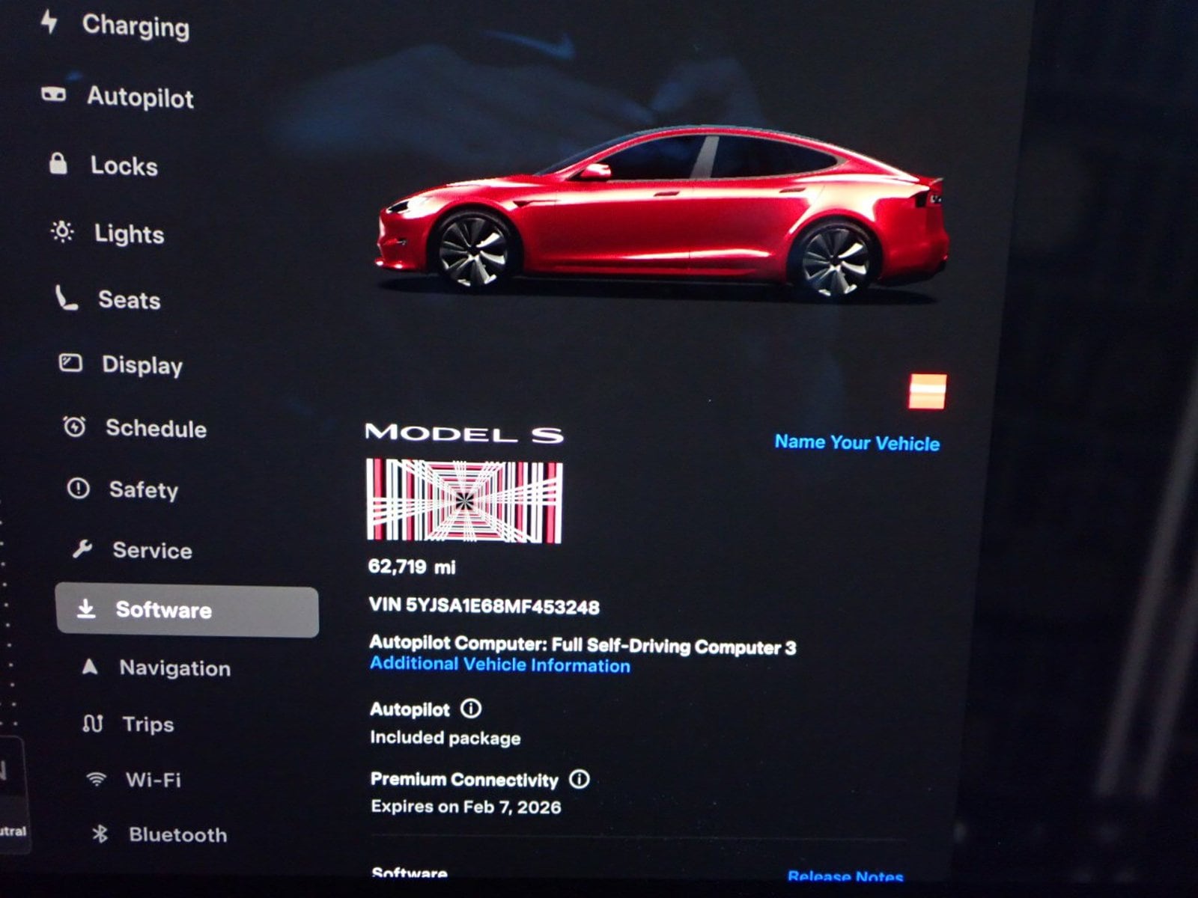
Task: Click the Service wrench icon
Action: (x=82, y=549)
